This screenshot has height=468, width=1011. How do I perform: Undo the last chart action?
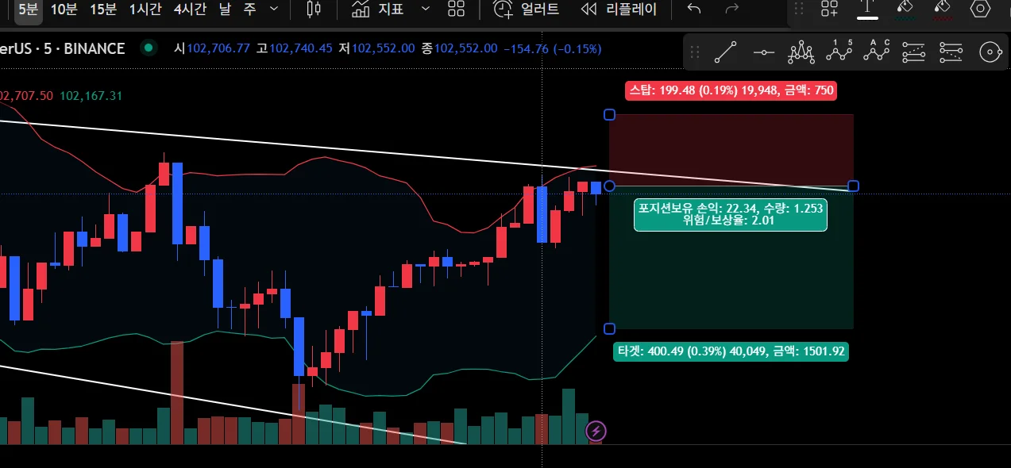694,10
